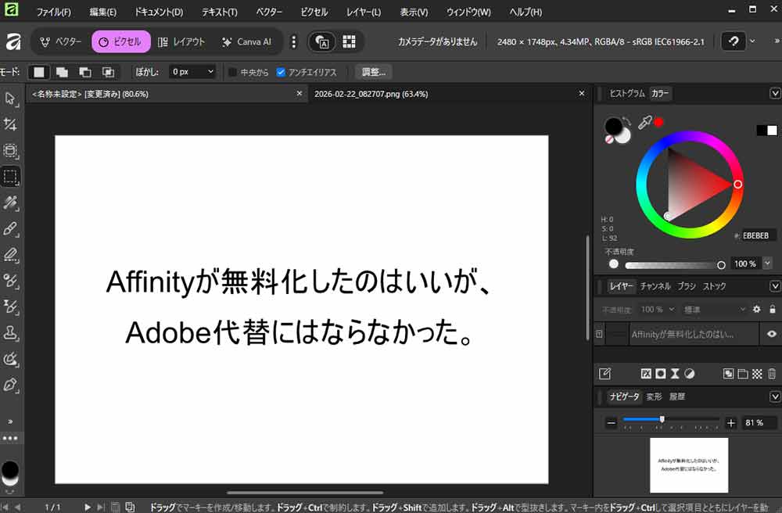
Task: Open the レイヤー(L) menu
Action: [x=364, y=13]
